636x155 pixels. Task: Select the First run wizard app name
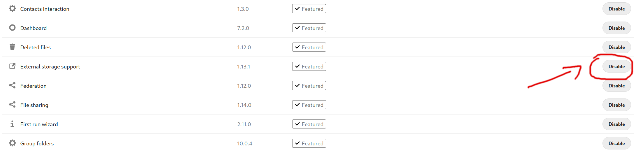tap(39, 124)
